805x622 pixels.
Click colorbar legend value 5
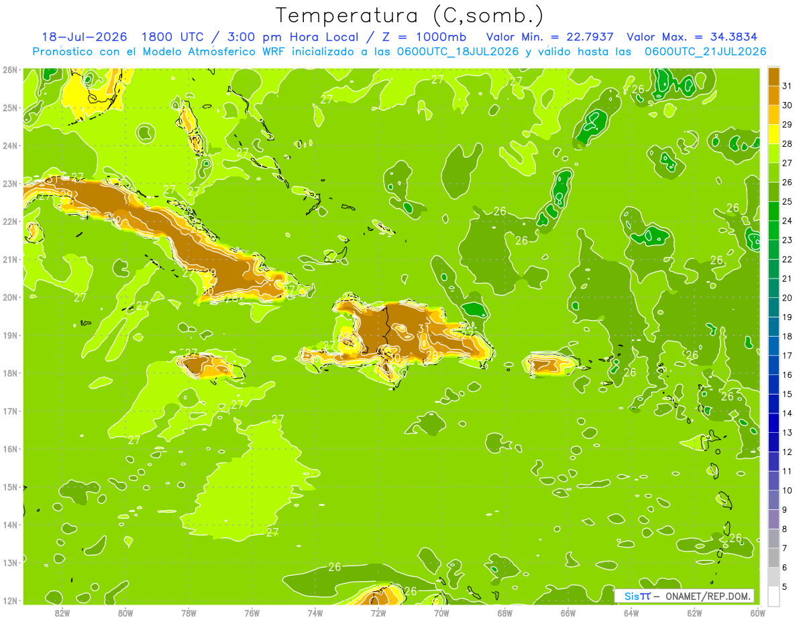pos(785,586)
